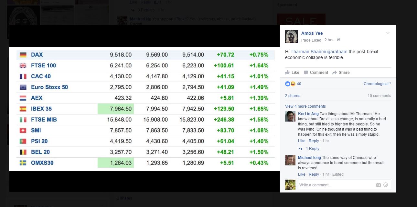Viewport: 417px width, 207px height.
Task: Click FTSE 100 change +1.64%
Action: coord(259,65)
